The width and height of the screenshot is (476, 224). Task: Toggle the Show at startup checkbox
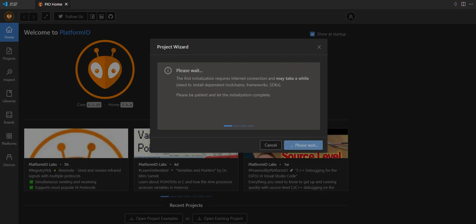(312, 34)
